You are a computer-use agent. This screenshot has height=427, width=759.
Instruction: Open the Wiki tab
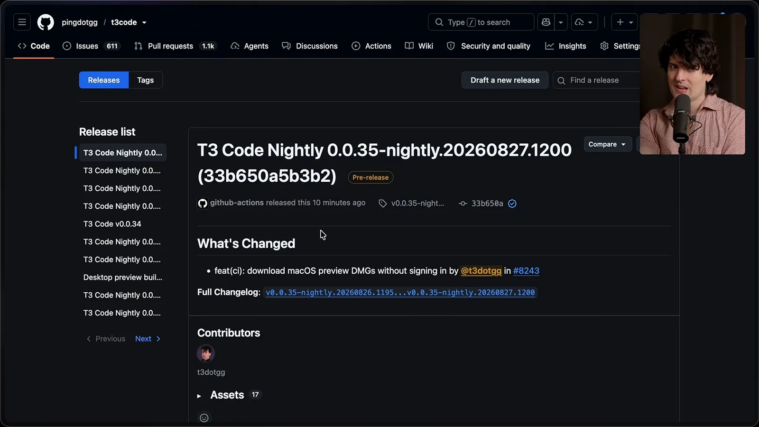pos(419,46)
